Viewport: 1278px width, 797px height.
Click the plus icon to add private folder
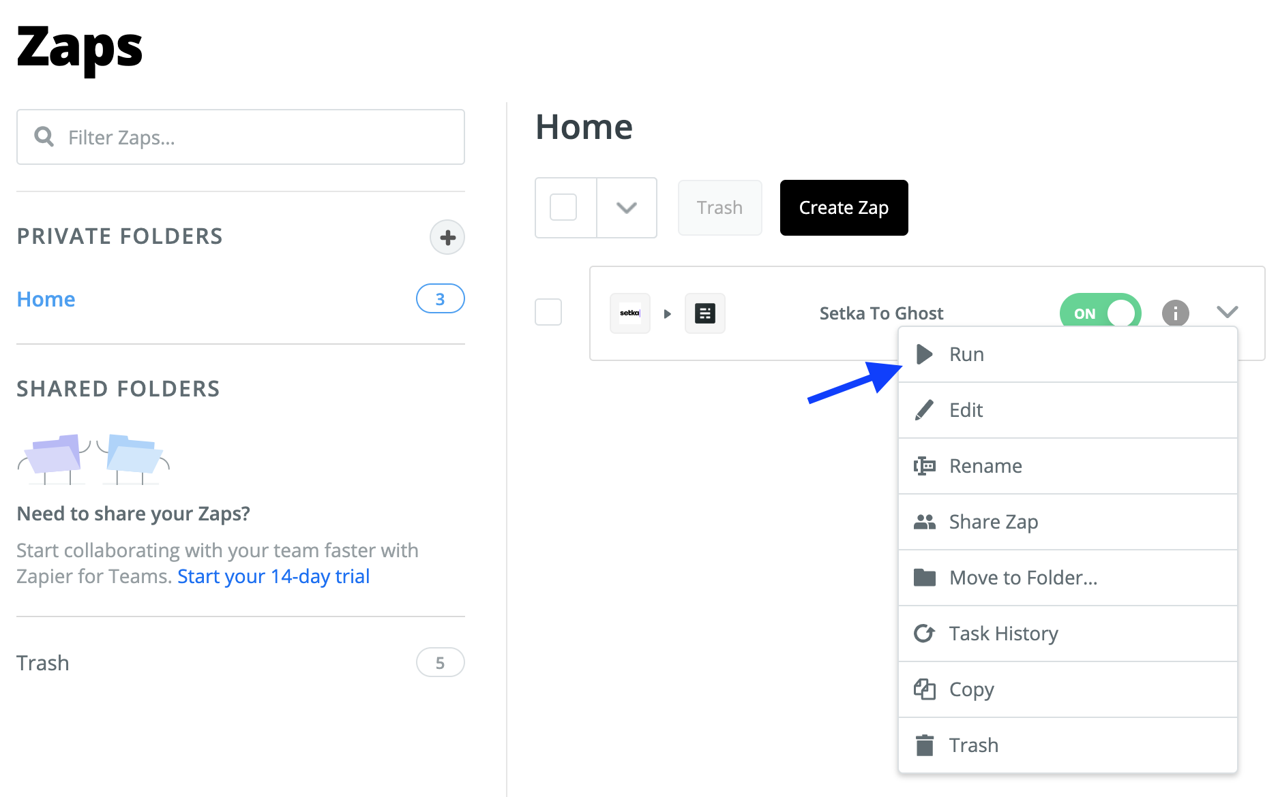point(447,237)
